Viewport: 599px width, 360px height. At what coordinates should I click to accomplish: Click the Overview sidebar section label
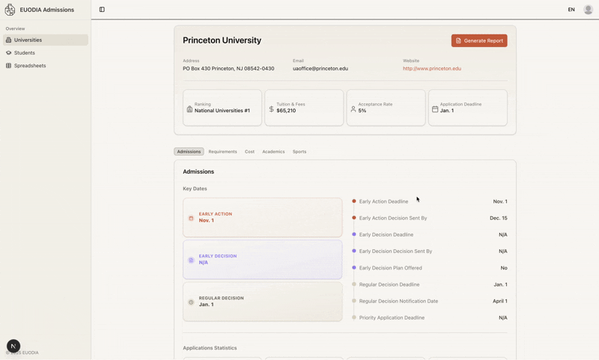[15, 28]
